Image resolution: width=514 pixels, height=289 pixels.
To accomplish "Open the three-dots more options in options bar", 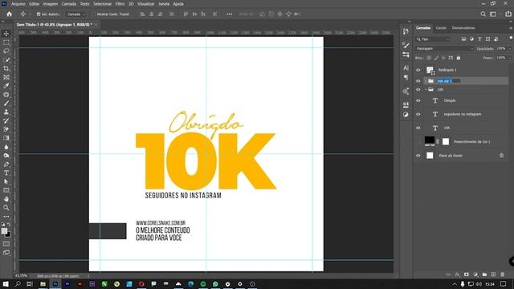I will 229,14.
